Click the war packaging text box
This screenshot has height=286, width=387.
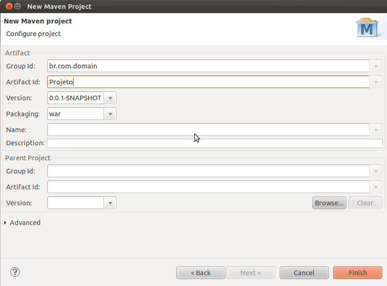[75, 114]
